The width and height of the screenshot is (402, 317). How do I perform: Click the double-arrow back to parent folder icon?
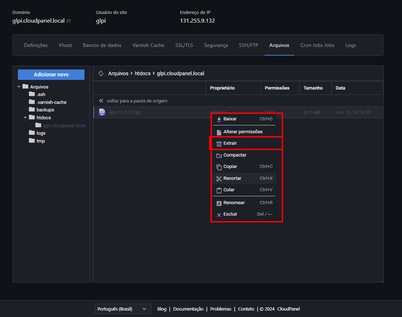(x=101, y=101)
